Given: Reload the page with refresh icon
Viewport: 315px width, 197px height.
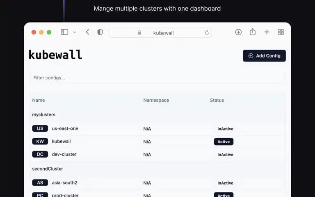Looking at the screenshot, I should (x=207, y=32).
